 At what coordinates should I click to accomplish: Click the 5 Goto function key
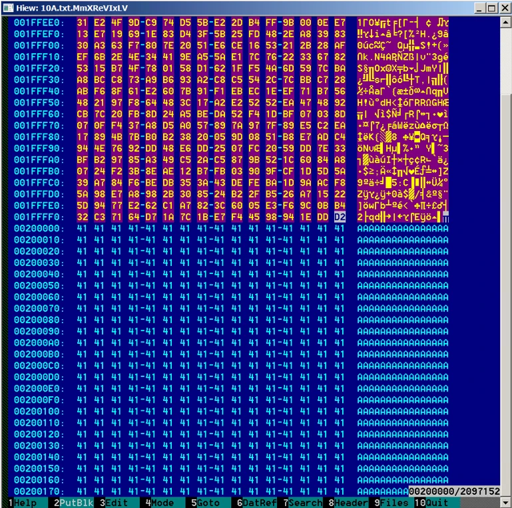(x=211, y=503)
